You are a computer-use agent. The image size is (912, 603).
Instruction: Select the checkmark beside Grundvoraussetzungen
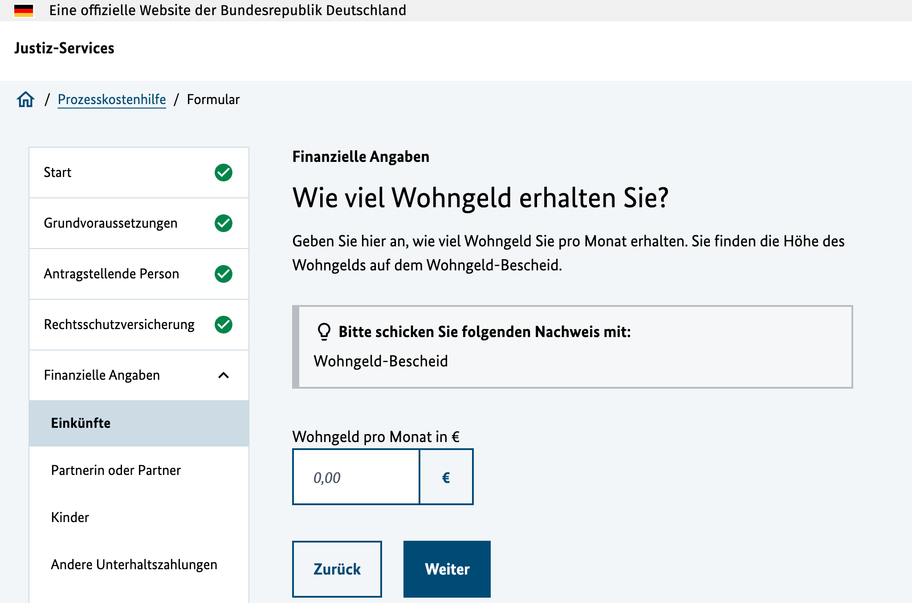coord(224,223)
